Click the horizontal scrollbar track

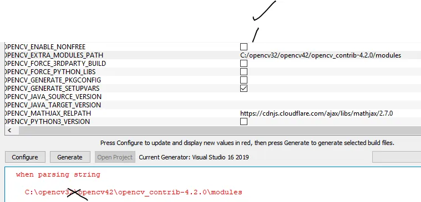click(220, 131)
